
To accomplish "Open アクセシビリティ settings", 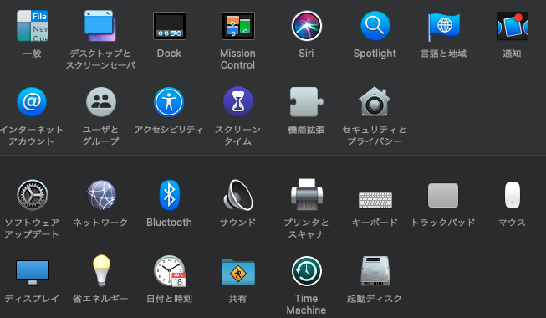I will point(169,102).
